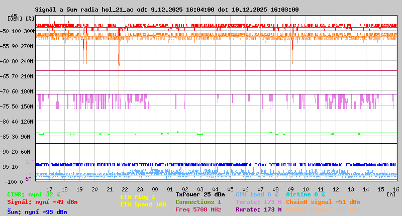
Task: Select the green 'CINR: nyní 32 %' legend entry
Action: (34, 194)
